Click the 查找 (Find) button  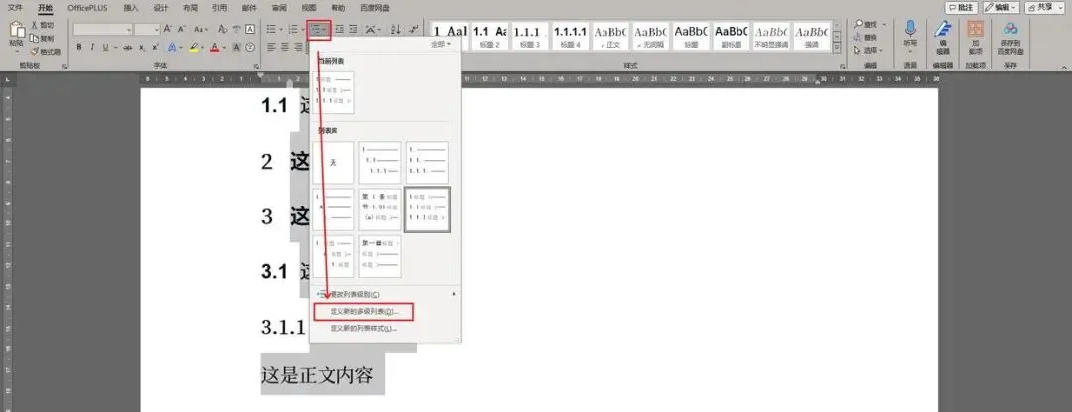869,25
